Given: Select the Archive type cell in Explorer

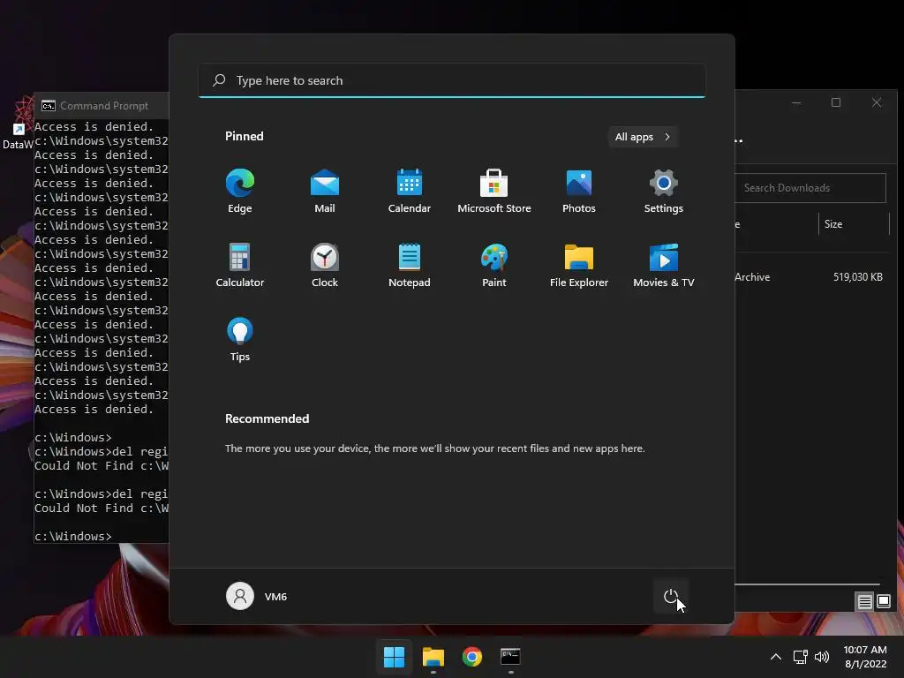Looking at the screenshot, I should click(x=752, y=276).
